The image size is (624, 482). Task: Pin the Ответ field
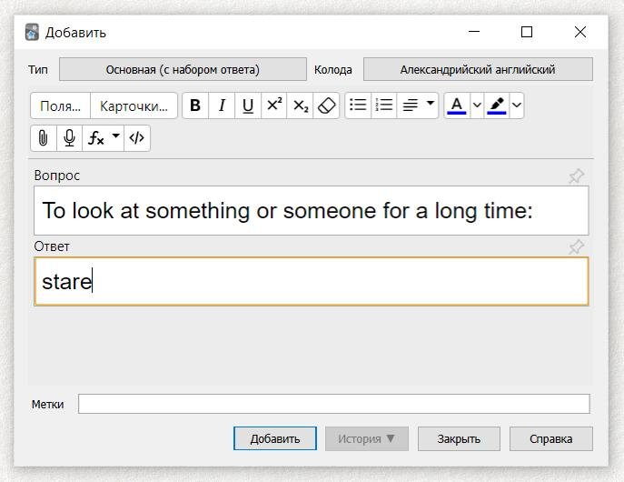[x=576, y=247]
